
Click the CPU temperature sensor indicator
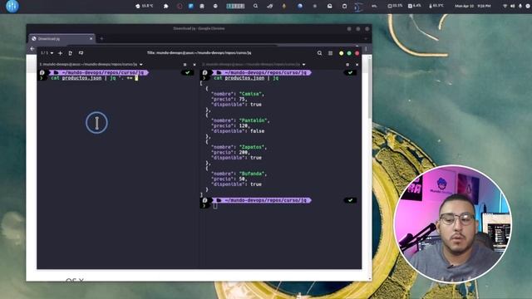(x=436, y=6)
